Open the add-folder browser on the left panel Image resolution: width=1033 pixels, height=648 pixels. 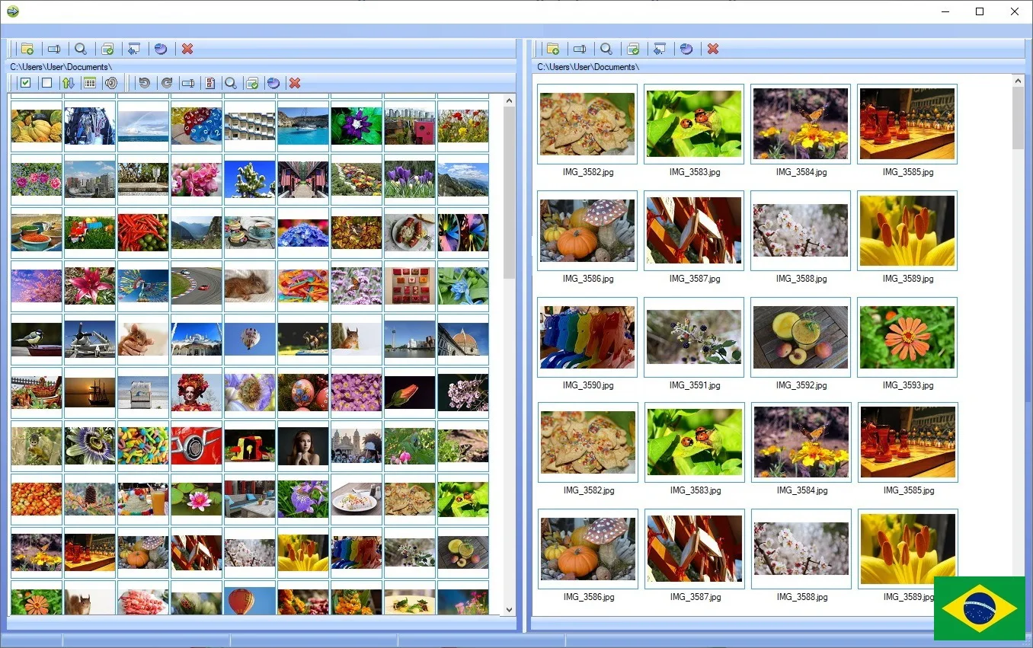[27, 49]
